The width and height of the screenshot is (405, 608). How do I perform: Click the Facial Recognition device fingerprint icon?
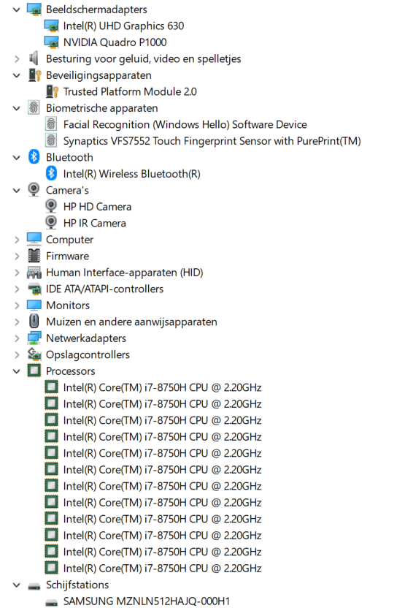[x=51, y=124]
